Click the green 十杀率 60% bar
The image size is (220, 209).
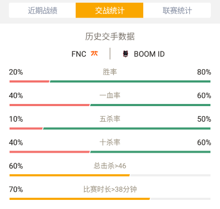(150, 152)
